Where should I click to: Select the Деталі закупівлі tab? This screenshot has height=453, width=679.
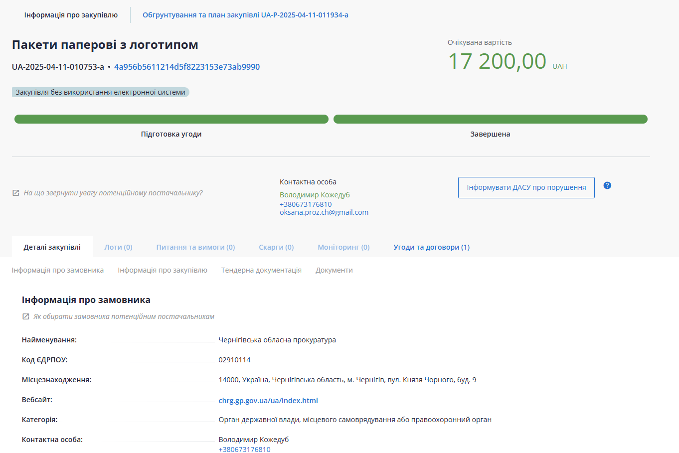[52, 247]
